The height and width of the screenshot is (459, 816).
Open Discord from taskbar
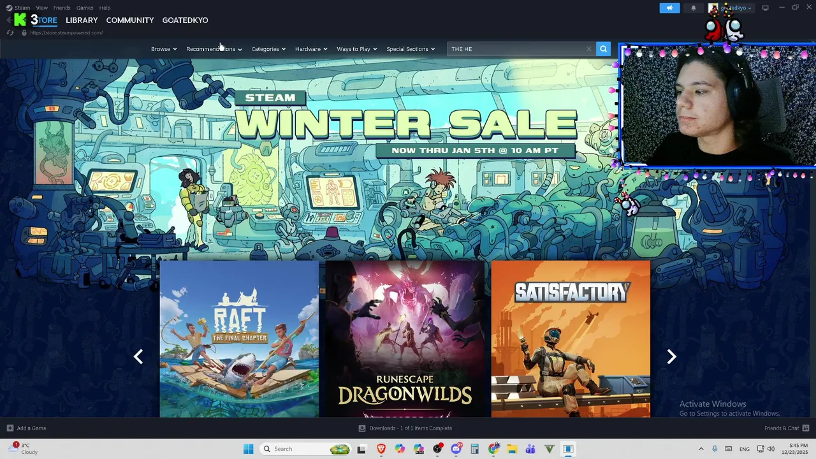pyautogui.click(x=456, y=449)
